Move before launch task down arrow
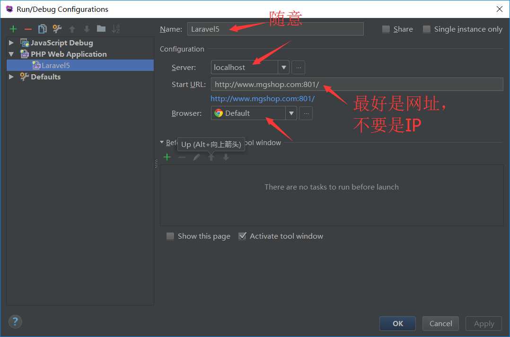The height and width of the screenshot is (337, 510). click(226, 157)
